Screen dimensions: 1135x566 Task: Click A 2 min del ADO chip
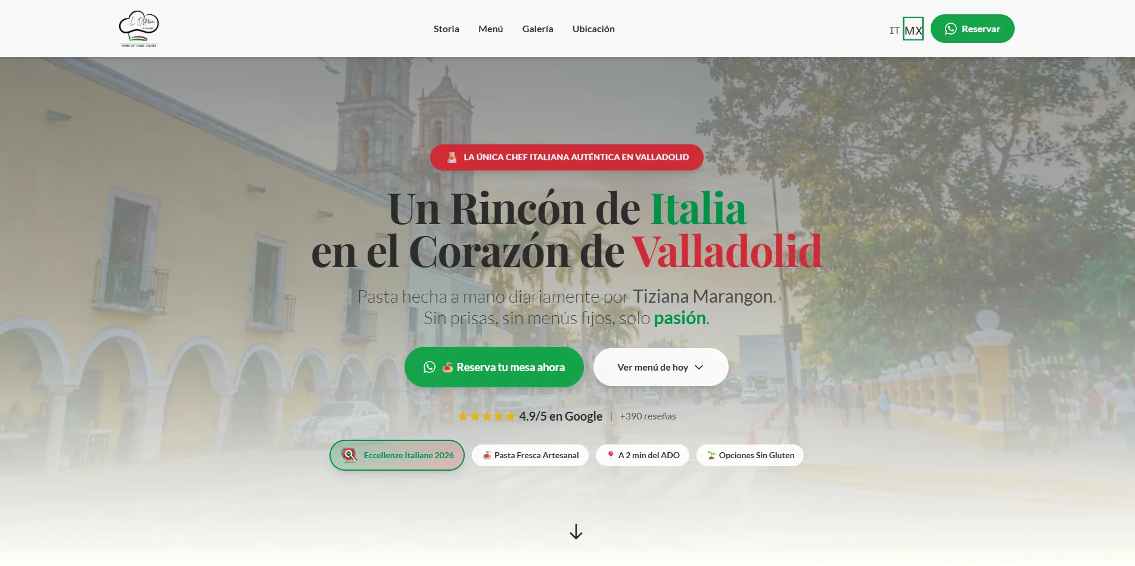pos(643,455)
